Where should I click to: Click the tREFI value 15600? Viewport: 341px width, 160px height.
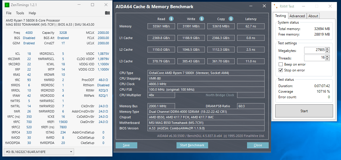click(x=63, y=122)
